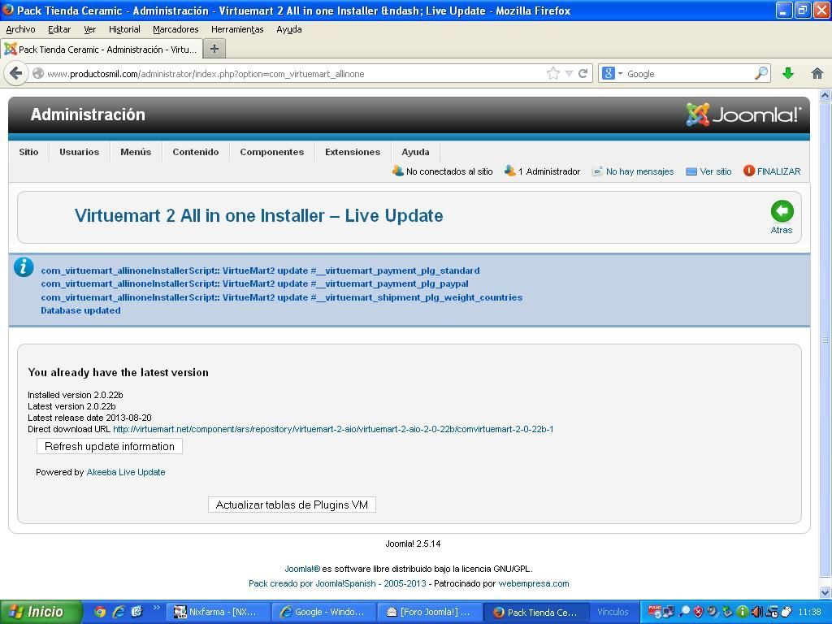Click the No hay mensajes envelope icon
The image size is (832, 624).
pyautogui.click(x=597, y=171)
